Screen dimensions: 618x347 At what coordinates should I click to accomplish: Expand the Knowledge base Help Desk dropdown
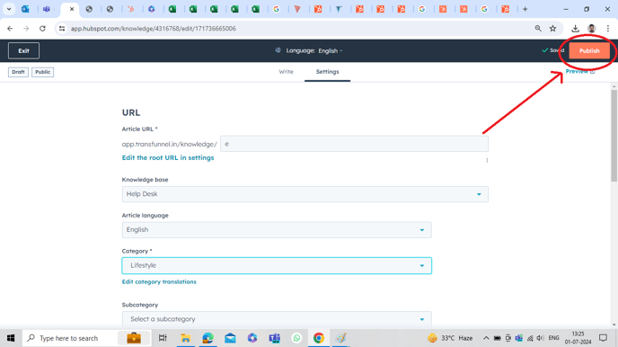pyautogui.click(x=305, y=194)
